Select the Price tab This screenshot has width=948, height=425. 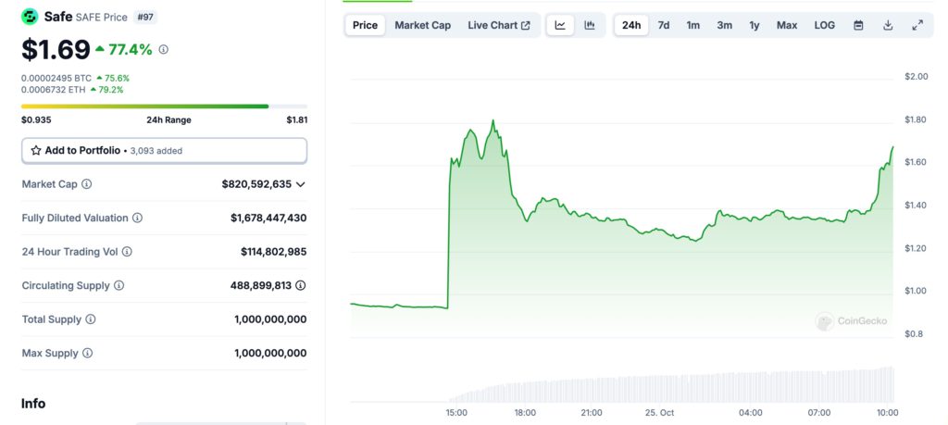[x=365, y=25]
